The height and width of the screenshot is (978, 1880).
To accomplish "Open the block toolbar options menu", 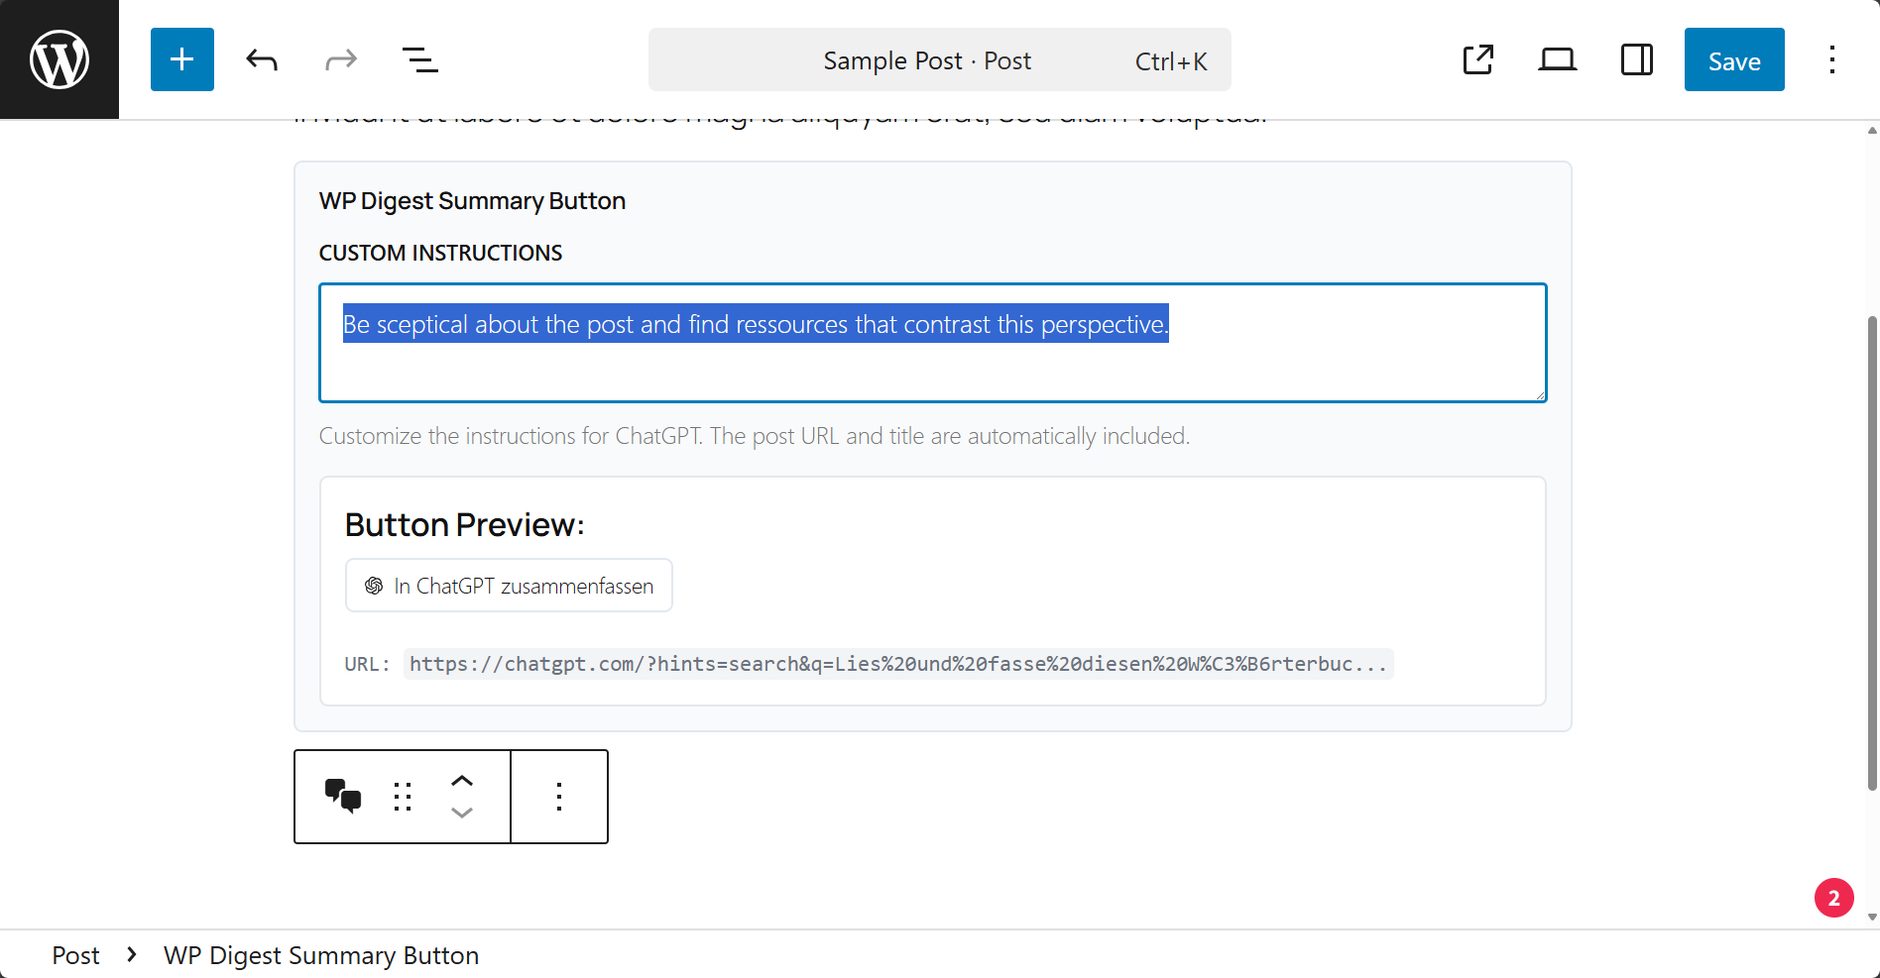I will point(559,797).
